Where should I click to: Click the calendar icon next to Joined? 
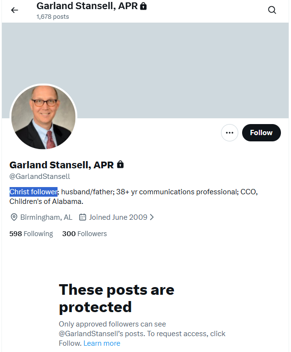coord(82,217)
